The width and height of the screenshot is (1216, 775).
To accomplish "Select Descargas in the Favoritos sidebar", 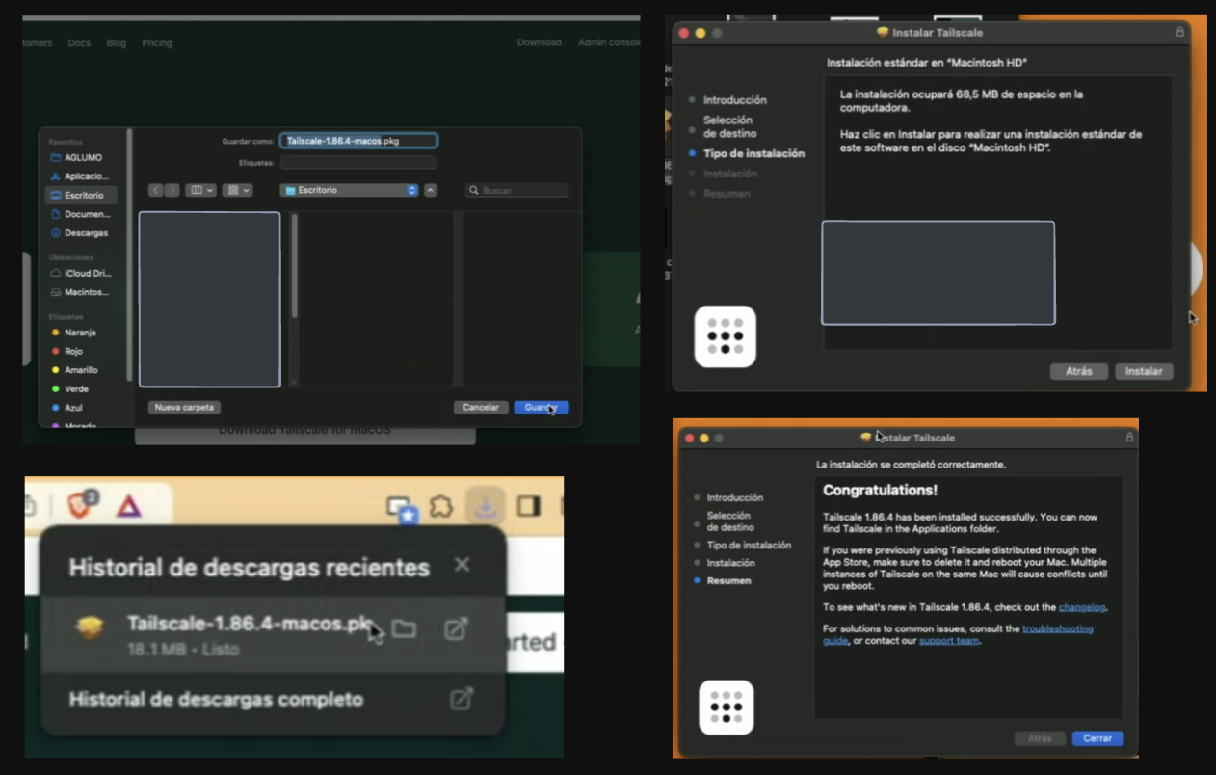I will (85, 233).
